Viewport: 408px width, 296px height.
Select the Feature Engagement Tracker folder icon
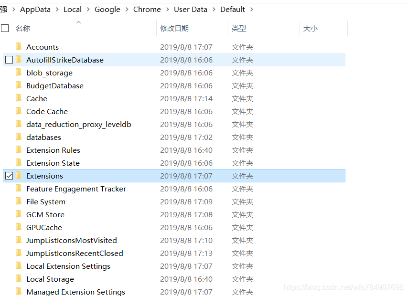point(19,188)
